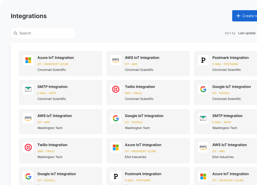
Task: Click IOT - GOOGLE tag, Washington Tech card
Action: (134, 122)
